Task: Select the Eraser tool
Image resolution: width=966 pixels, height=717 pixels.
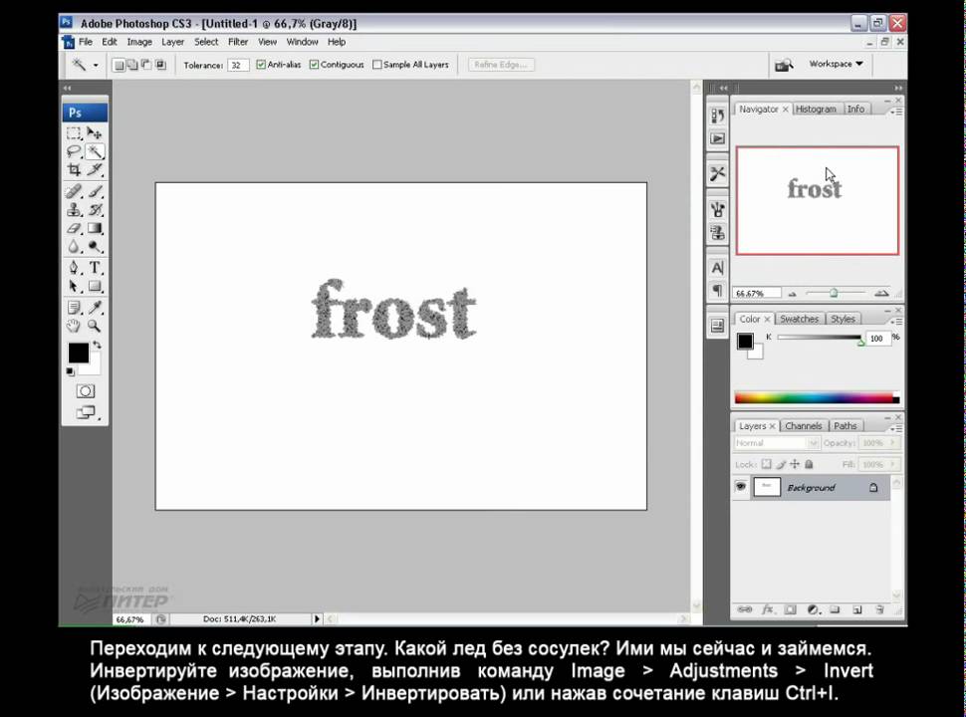Action: (x=74, y=228)
